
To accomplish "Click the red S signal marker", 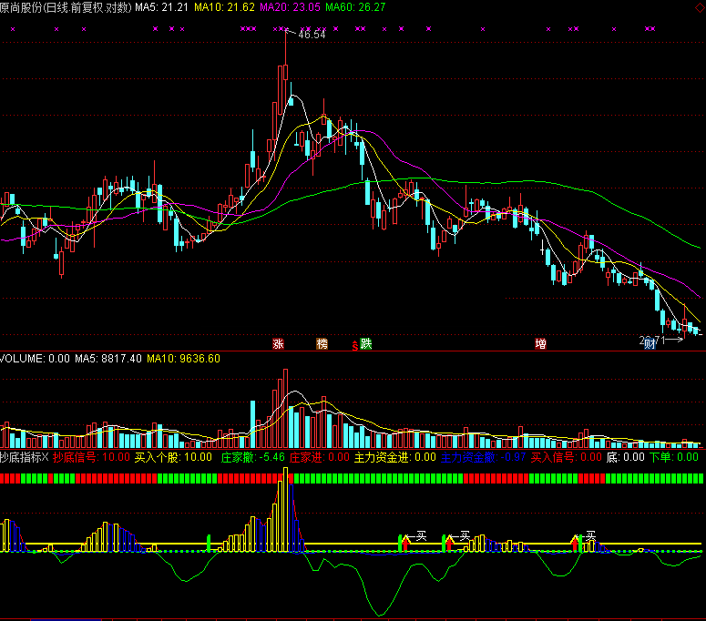I will click(354, 346).
